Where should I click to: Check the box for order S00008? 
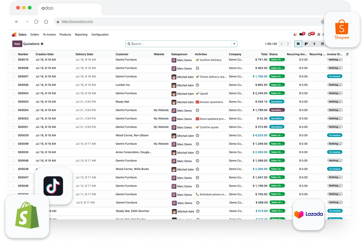click(14, 68)
